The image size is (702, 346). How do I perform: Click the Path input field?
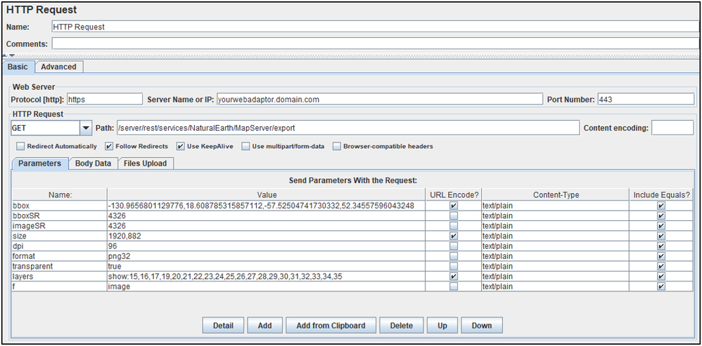[348, 128]
